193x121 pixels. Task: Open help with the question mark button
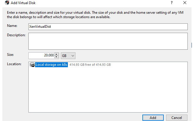(171, 3)
